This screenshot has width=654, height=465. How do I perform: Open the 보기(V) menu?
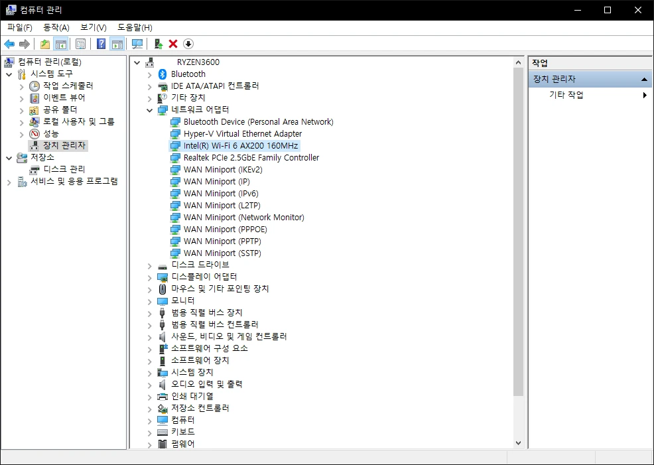(x=92, y=27)
